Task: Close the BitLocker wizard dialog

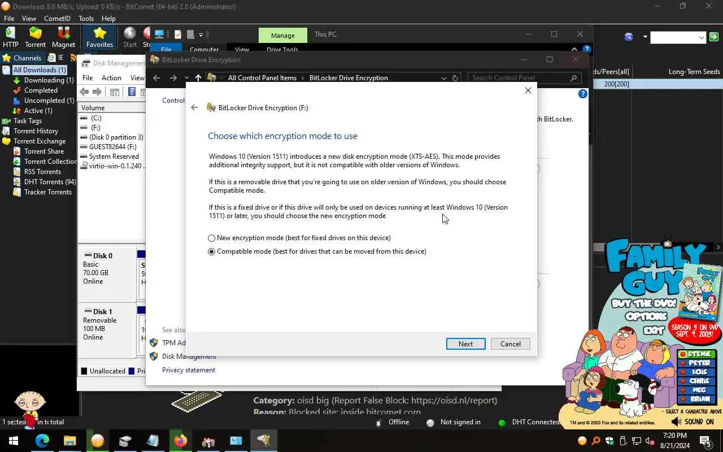Action: [528, 90]
